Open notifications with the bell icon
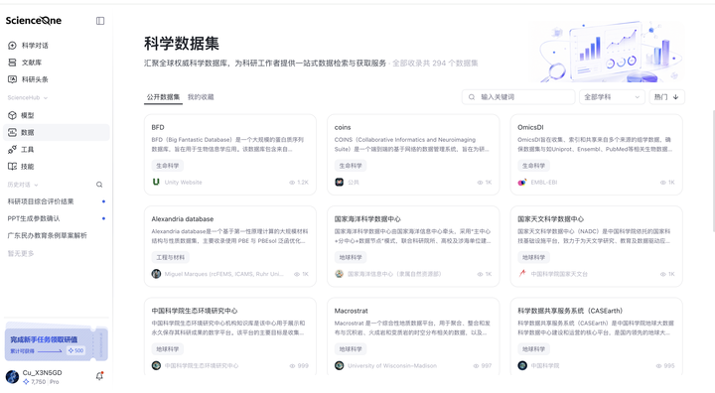The width and height of the screenshot is (715, 393). pos(99,376)
